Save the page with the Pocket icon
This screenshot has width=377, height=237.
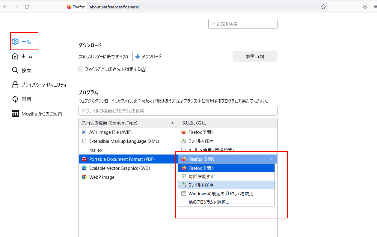tap(365, 6)
